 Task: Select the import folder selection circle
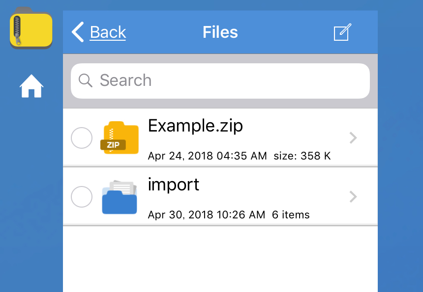coord(82,197)
